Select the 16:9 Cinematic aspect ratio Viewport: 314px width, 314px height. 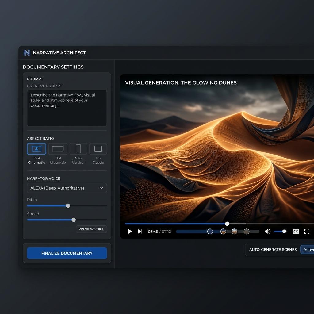[36, 149]
